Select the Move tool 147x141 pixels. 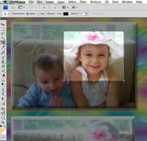(x=3, y=24)
